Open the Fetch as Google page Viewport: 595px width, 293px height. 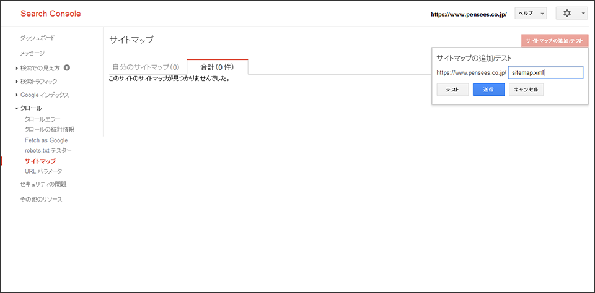tap(46, 140)
